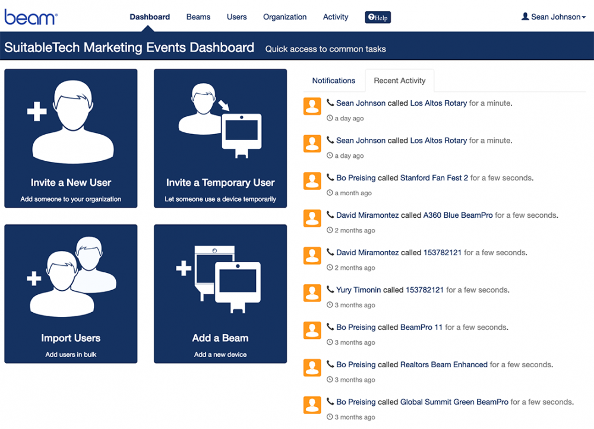The width and height of the screenshot is (594, 429).
Task: Open David Miramontez profile from A360 call
Action: click(x=367, y=215)
